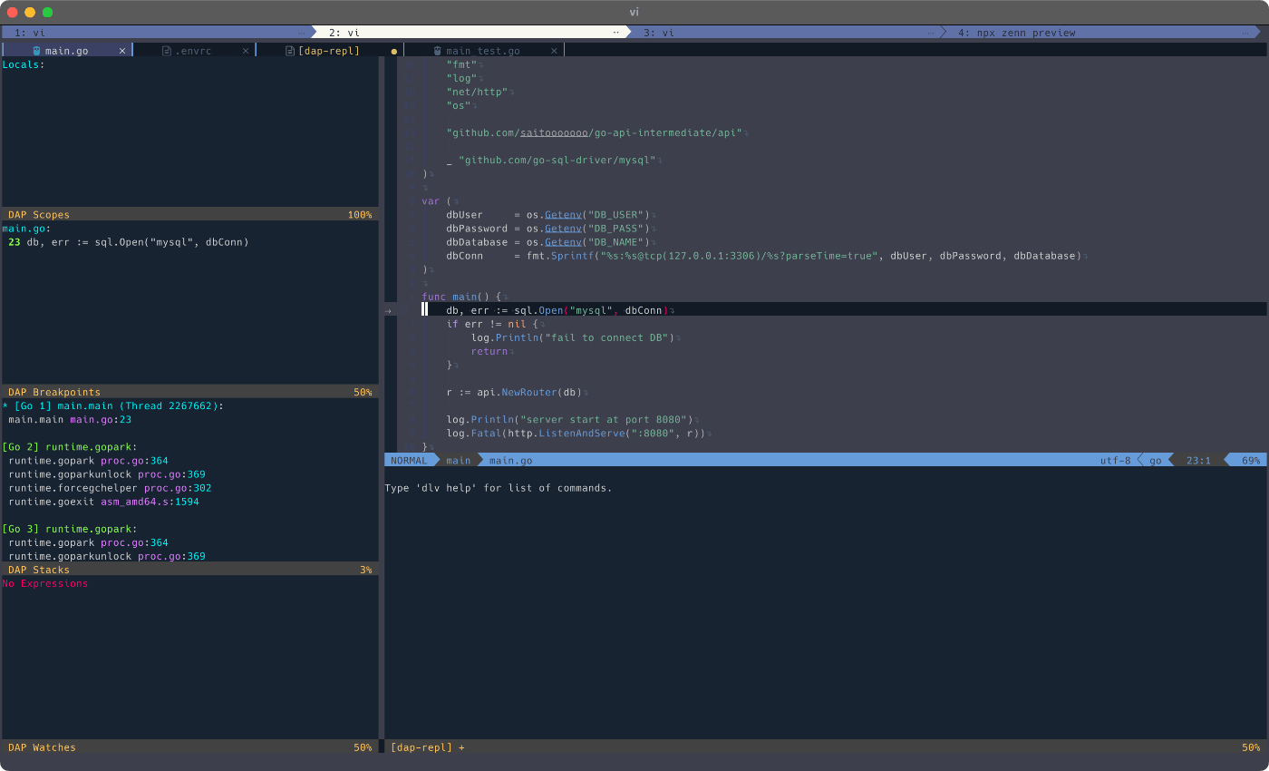The height and width of the screenshot is (771, 1269).
Task: Click the file icon on .envrc tab
Action: 167,51
